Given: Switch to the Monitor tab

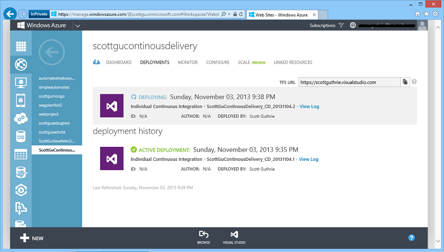Looking at the screenshot, I should click(188, 62).
